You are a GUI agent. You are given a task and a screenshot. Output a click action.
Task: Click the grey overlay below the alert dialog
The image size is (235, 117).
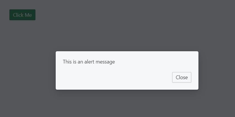click(127, 103)
